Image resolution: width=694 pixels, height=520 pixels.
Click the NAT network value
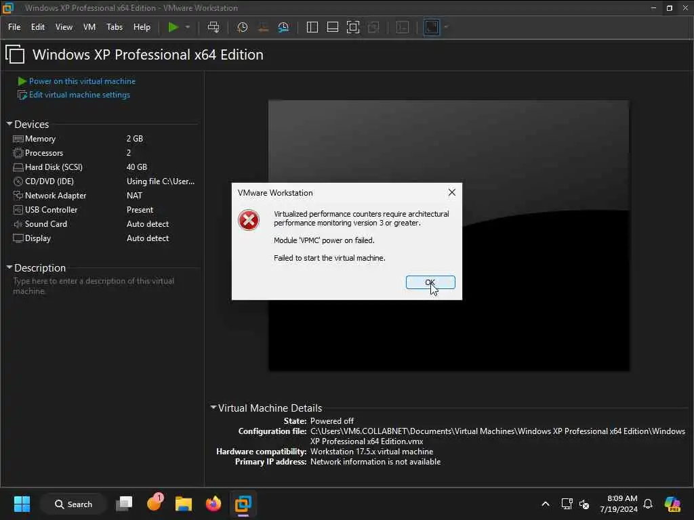(134, 195)
